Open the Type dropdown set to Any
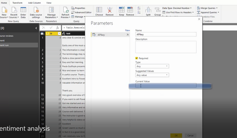This screenshot has height=138, width=237. click(152, 66)
